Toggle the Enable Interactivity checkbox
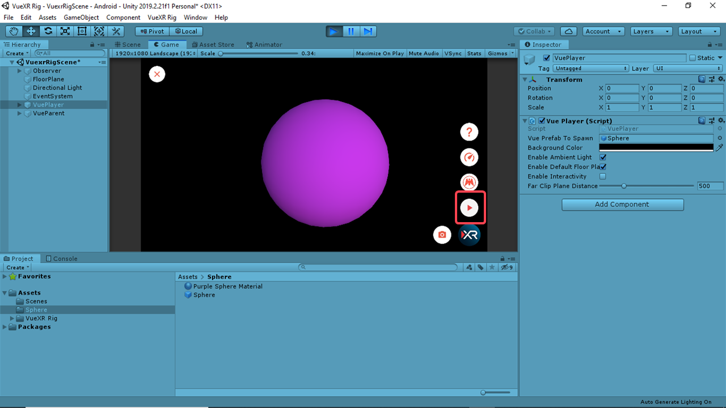This screenshot has width=726, height=408. [603, 177]
